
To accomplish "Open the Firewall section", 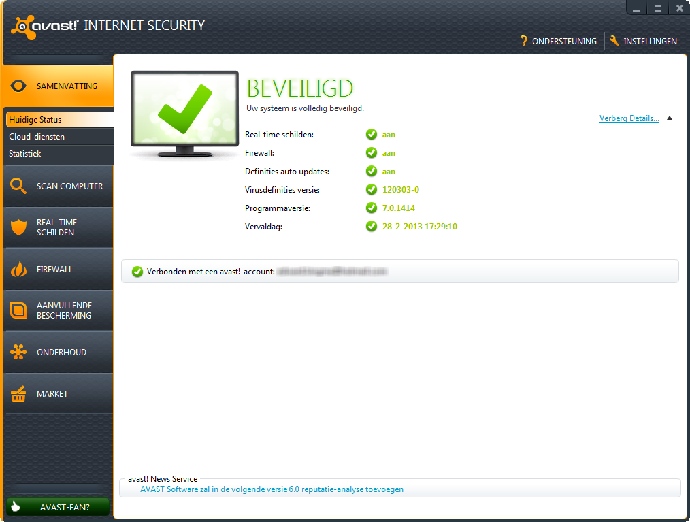I will coord(58,269).
